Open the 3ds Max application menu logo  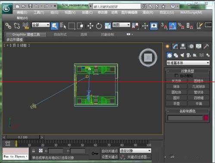[x=7, y=9]
